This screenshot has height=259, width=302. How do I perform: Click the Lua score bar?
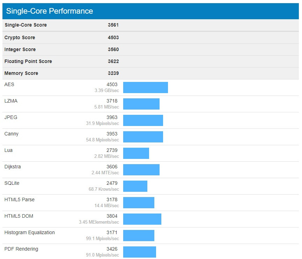coord(136,153)
